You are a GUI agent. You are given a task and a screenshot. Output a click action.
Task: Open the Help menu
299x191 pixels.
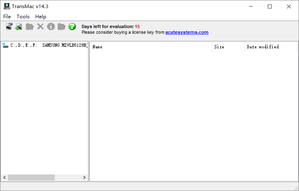(41, 17)
